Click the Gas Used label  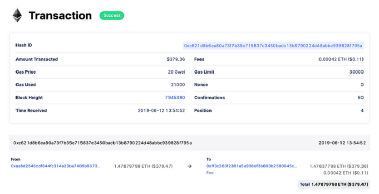pyautogui.click(x=25, y=85)
